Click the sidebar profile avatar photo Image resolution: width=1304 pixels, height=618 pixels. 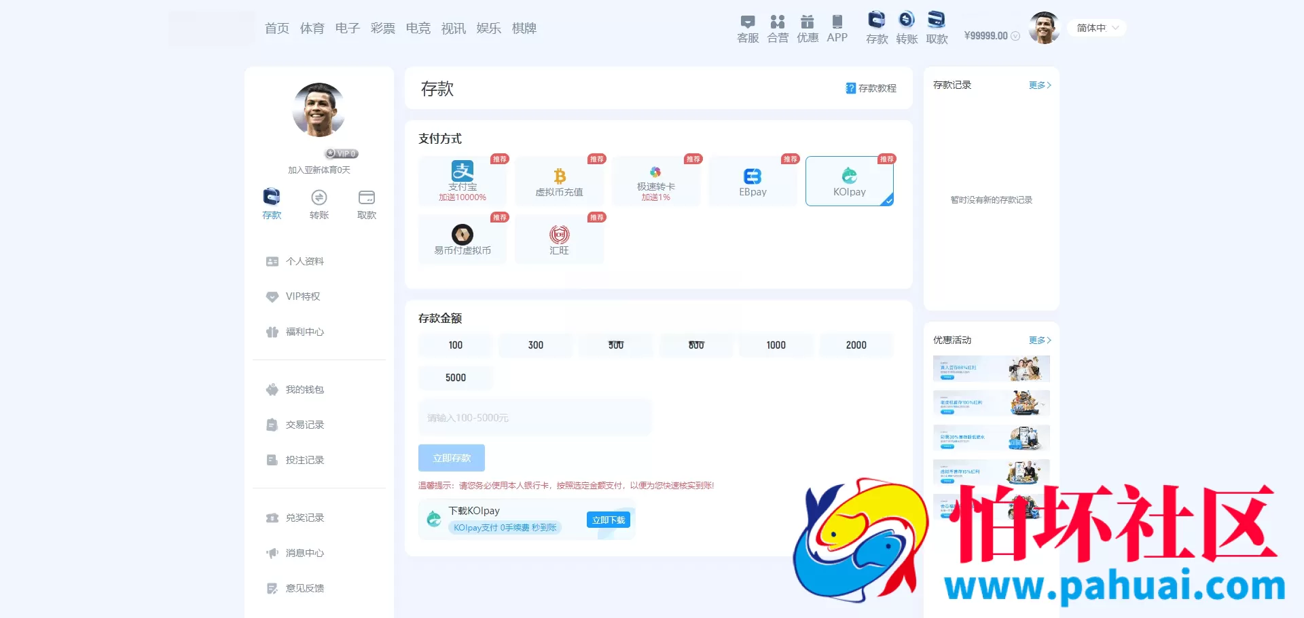(319, 110)
